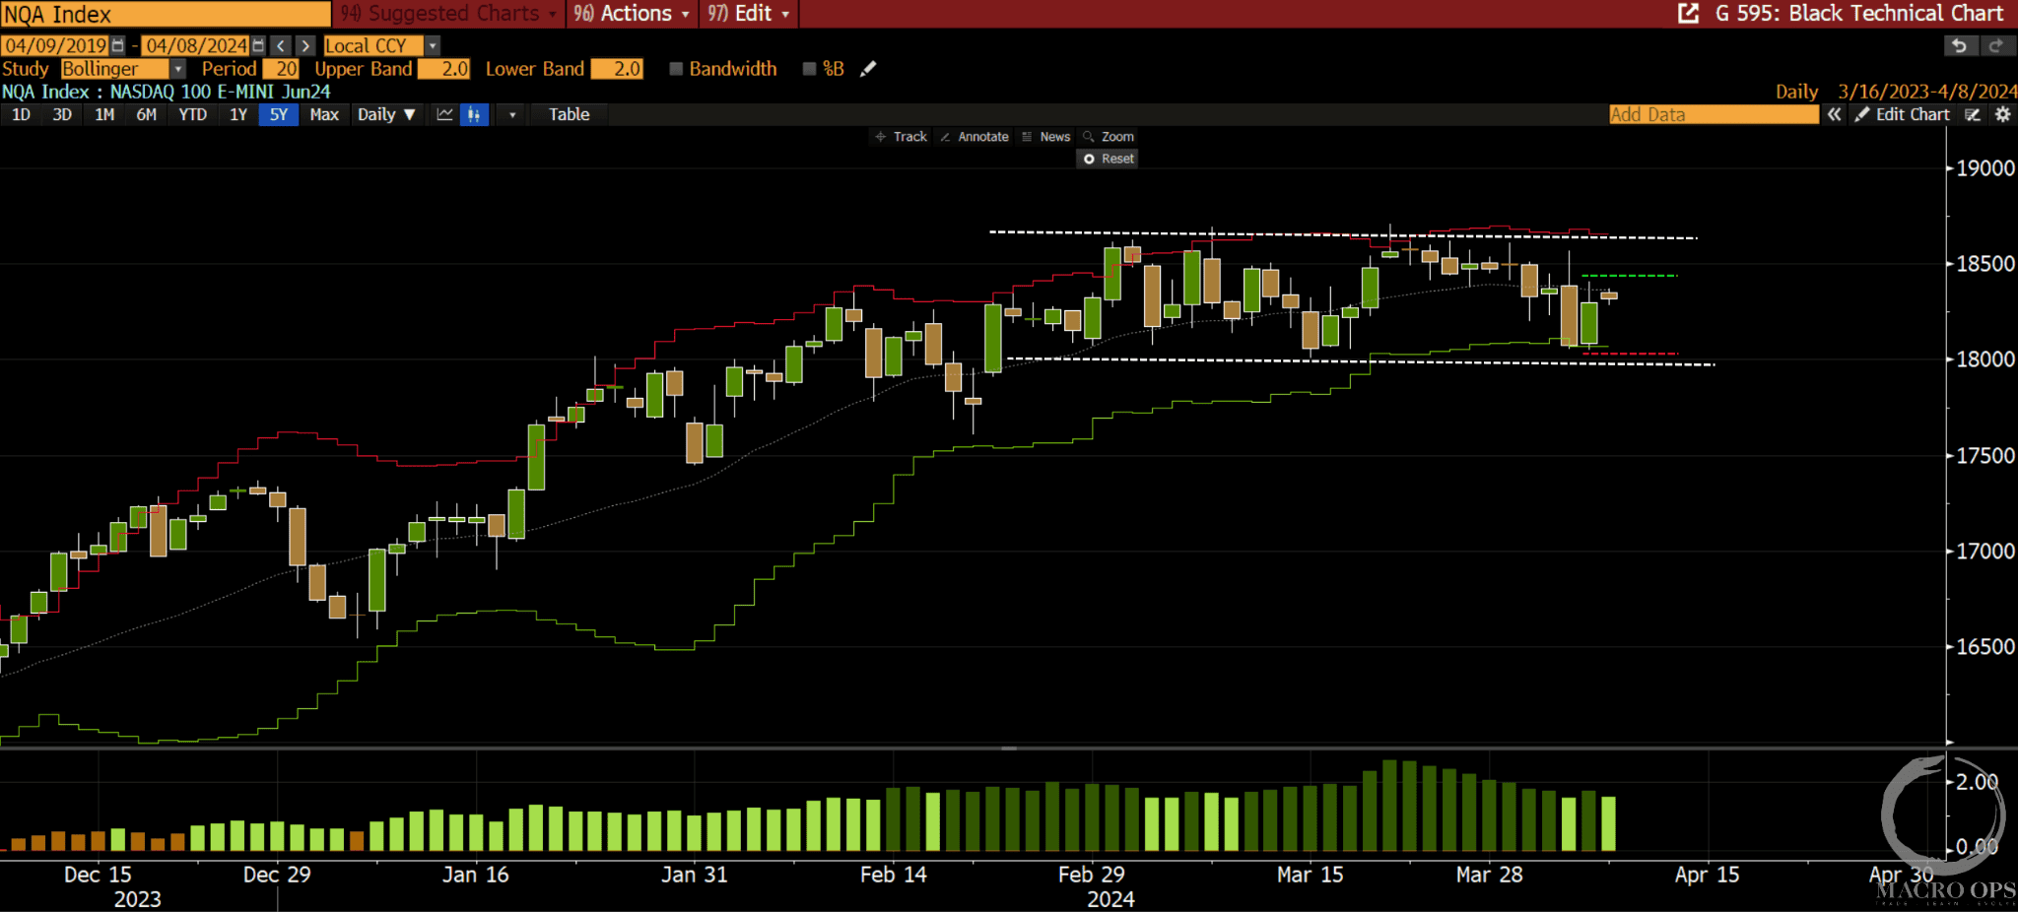Image resolution: width=2018 pixels, height=912 pixels.
Task: Open chart settings gear
Action: click(2002, 114)
